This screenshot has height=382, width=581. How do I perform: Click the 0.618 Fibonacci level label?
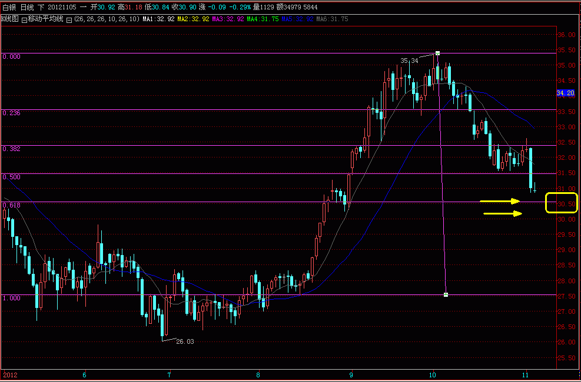click(12, 205)
